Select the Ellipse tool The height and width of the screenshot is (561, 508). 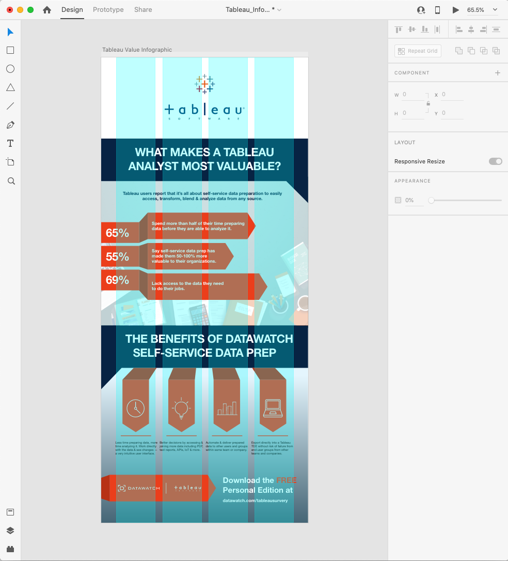(10, 69)
